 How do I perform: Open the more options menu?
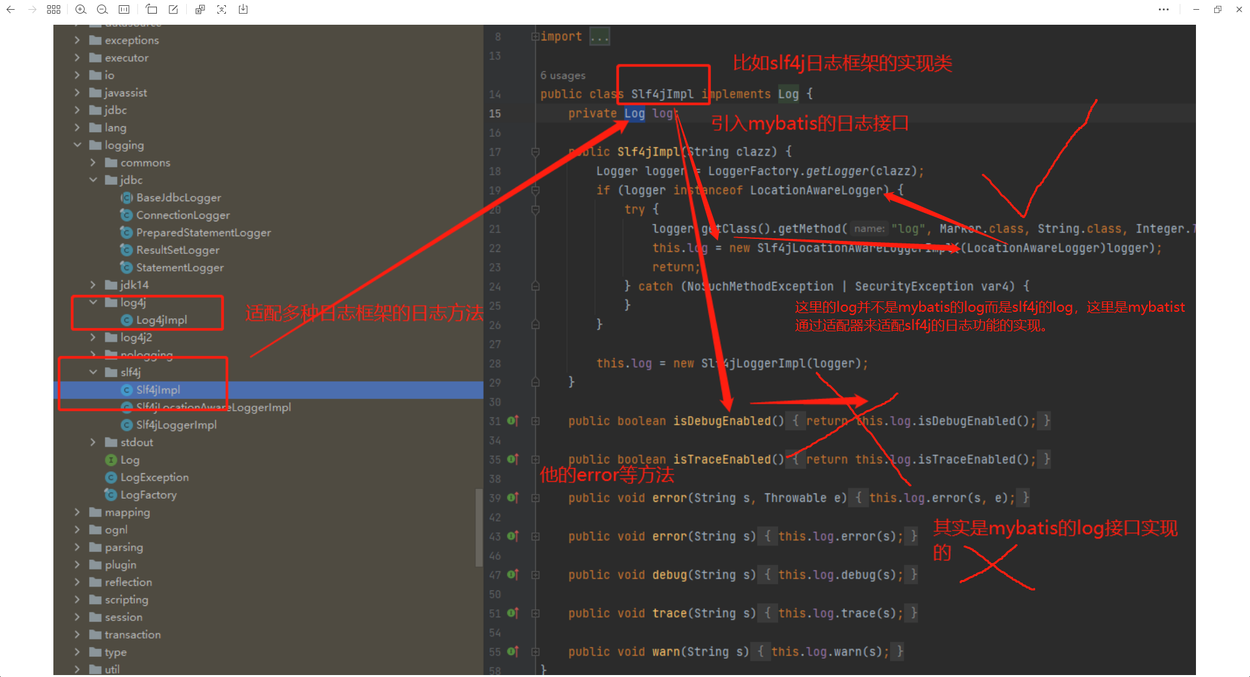pos(1164,10)
